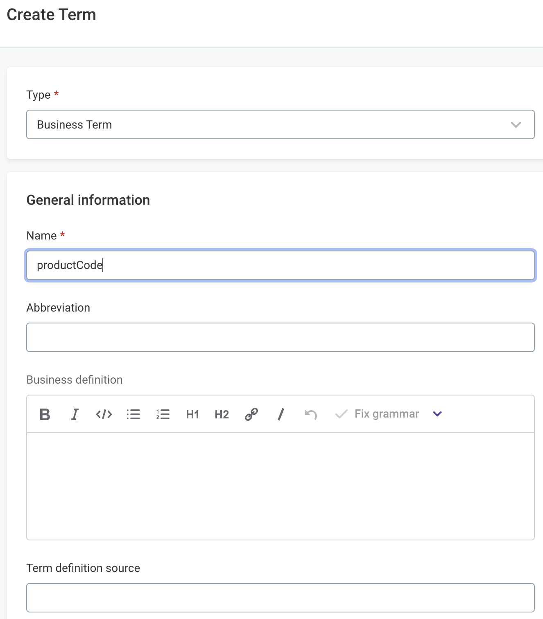Expand the Fix grammar options chevron
Screen dimensions: 543x619
coord(437,414)
